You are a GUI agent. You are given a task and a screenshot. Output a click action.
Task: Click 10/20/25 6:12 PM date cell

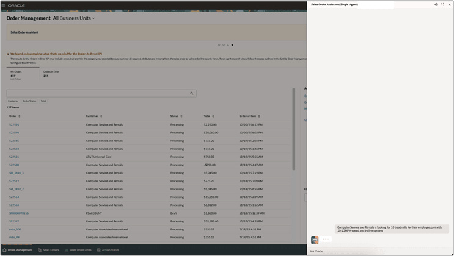tap(251, 125)
